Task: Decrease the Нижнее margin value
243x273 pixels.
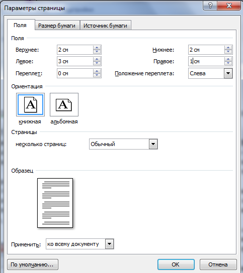Action: [228, 52]
